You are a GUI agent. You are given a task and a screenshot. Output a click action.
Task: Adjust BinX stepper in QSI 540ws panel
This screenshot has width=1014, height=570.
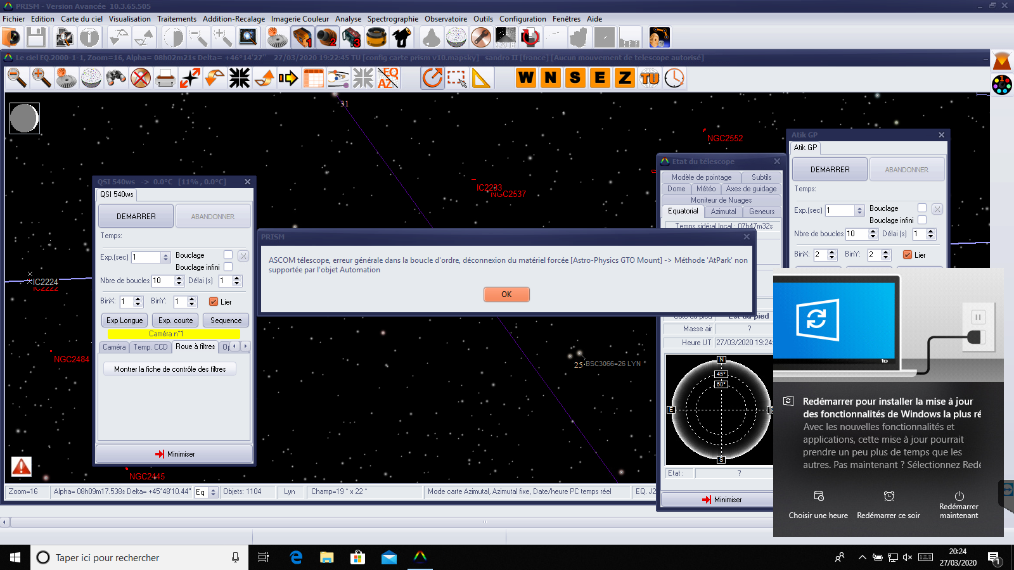pos(138,301)
